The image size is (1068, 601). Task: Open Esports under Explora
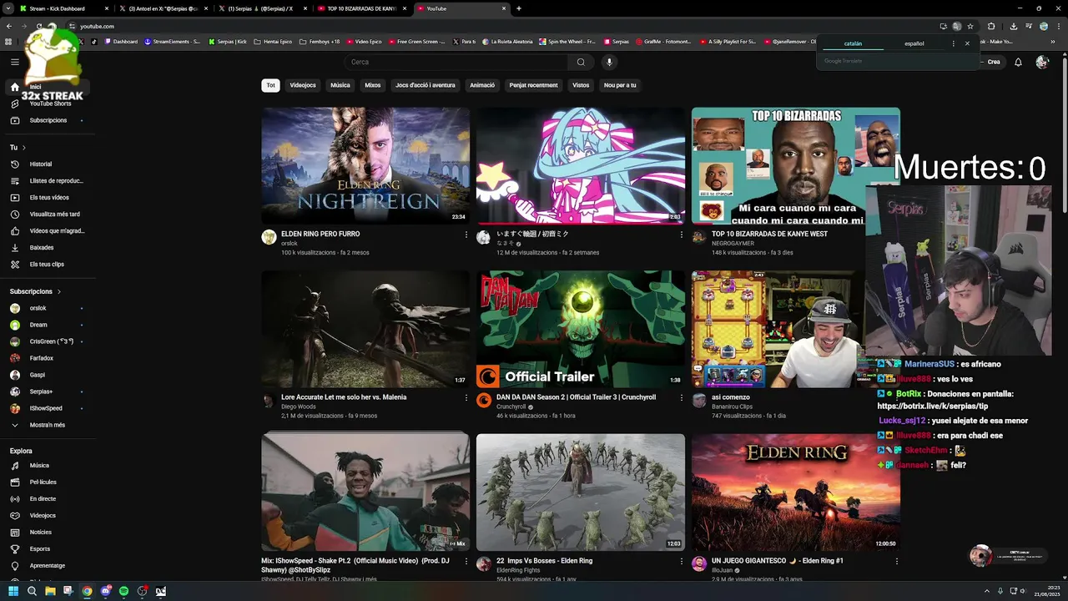[48, 549]
